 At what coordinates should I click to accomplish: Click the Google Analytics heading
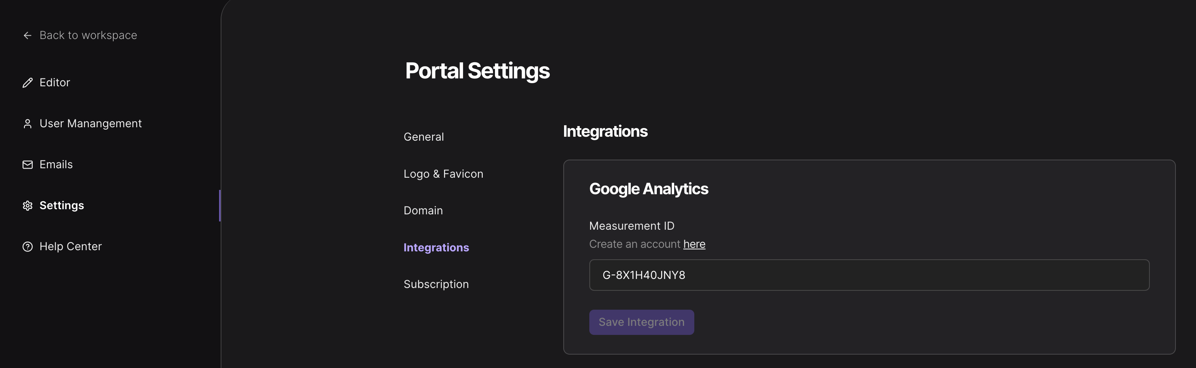coord(649,189)
